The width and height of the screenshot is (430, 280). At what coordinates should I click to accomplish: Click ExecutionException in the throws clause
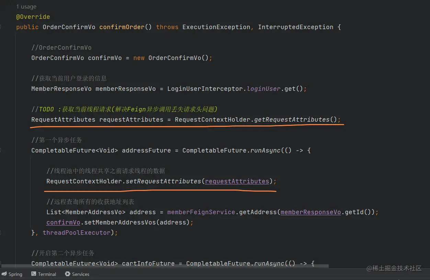216,27
